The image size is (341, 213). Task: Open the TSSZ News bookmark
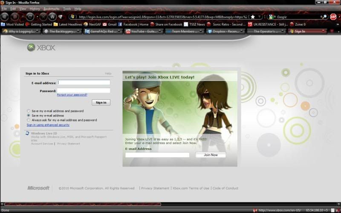194,24
